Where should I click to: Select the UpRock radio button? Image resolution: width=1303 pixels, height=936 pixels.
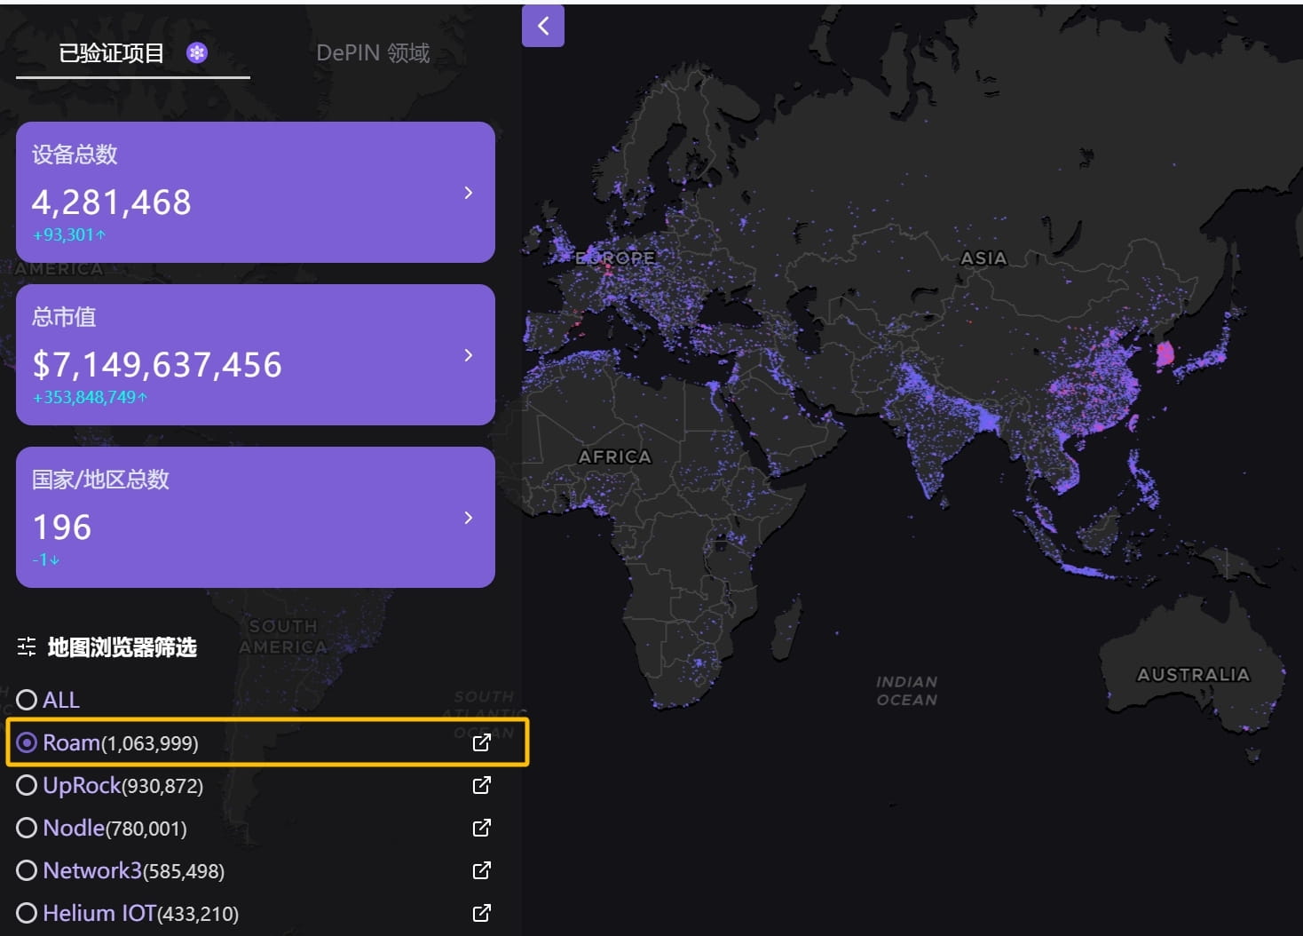(27, 785)
